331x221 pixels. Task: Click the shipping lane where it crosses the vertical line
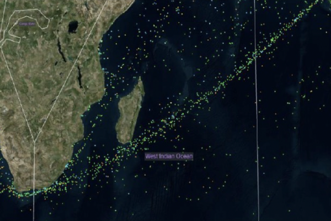tap(255, 54)
